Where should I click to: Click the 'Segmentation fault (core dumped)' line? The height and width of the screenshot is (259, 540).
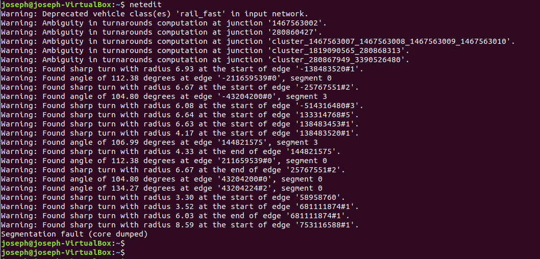coord(73,234)
